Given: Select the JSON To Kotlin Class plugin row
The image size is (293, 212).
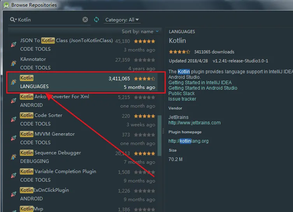Looking at the screenshot, I should point(83,45).
